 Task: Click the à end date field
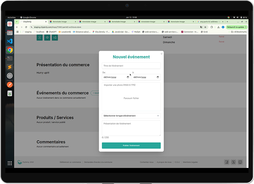pos(146,77)
